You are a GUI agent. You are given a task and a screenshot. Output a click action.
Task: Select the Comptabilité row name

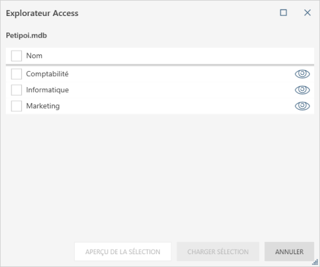tap(47, 74)
